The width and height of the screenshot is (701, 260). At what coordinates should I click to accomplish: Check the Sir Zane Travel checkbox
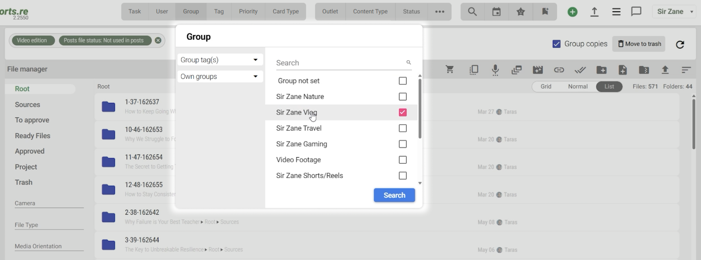click(x=402, y=128)
